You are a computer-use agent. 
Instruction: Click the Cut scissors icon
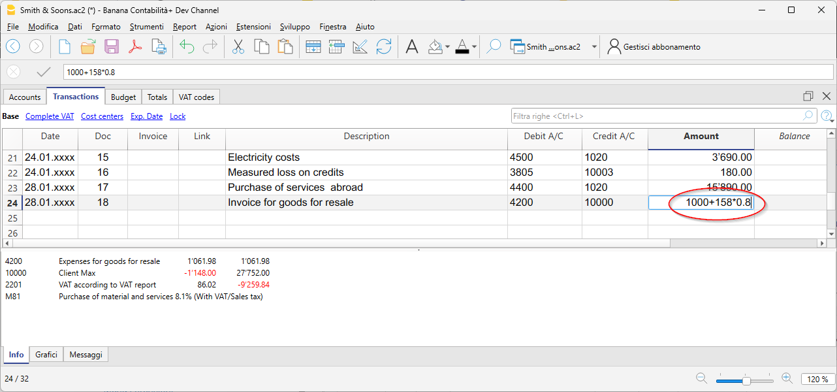click(x=238, y=46)
